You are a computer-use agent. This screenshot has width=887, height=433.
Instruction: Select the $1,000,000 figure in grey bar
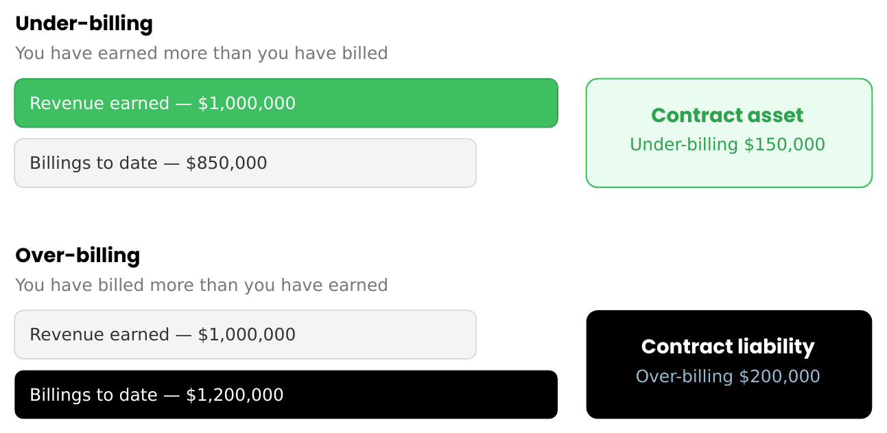(247, 335)
